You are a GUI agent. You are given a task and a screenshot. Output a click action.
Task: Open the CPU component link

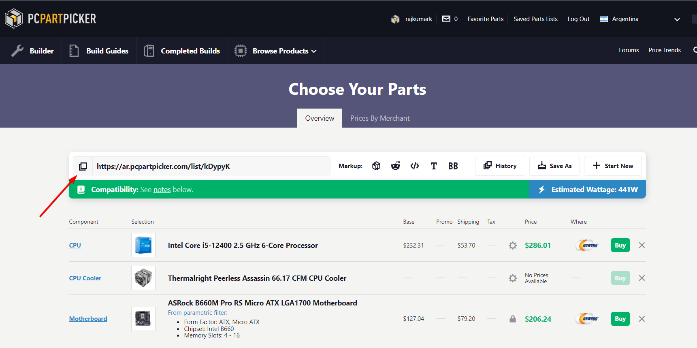(x=75, y=245)
